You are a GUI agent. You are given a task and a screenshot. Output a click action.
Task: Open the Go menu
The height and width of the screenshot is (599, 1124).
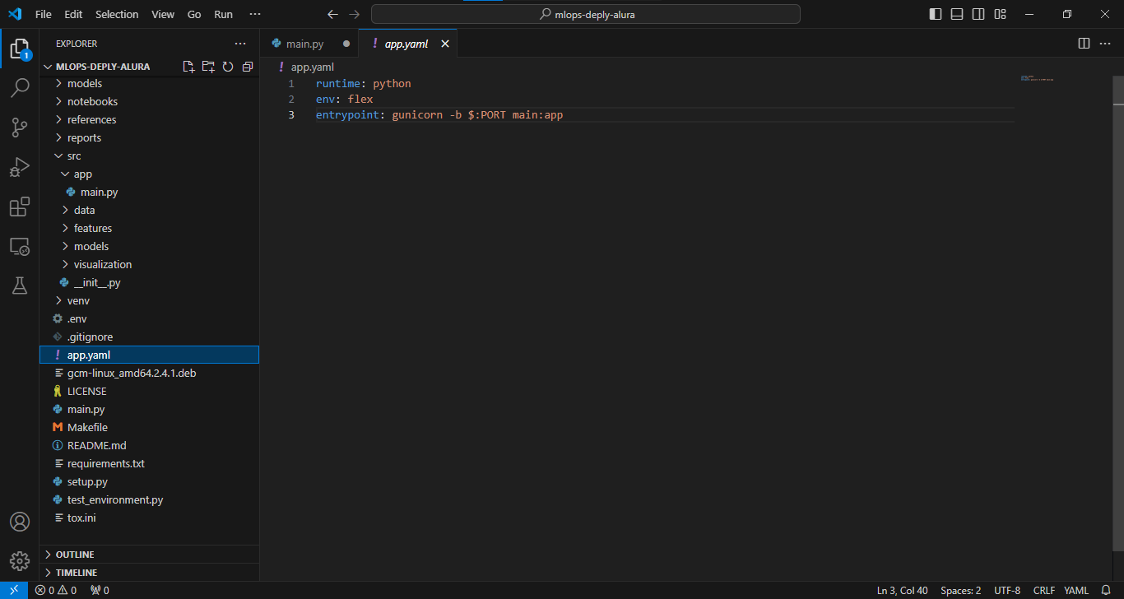click(194, 14)
